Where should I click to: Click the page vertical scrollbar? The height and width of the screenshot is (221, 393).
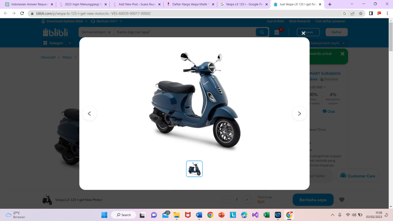[x=391, y=37]
